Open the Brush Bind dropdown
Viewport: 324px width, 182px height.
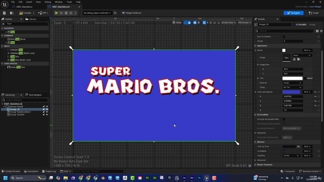tap(307, 51)
